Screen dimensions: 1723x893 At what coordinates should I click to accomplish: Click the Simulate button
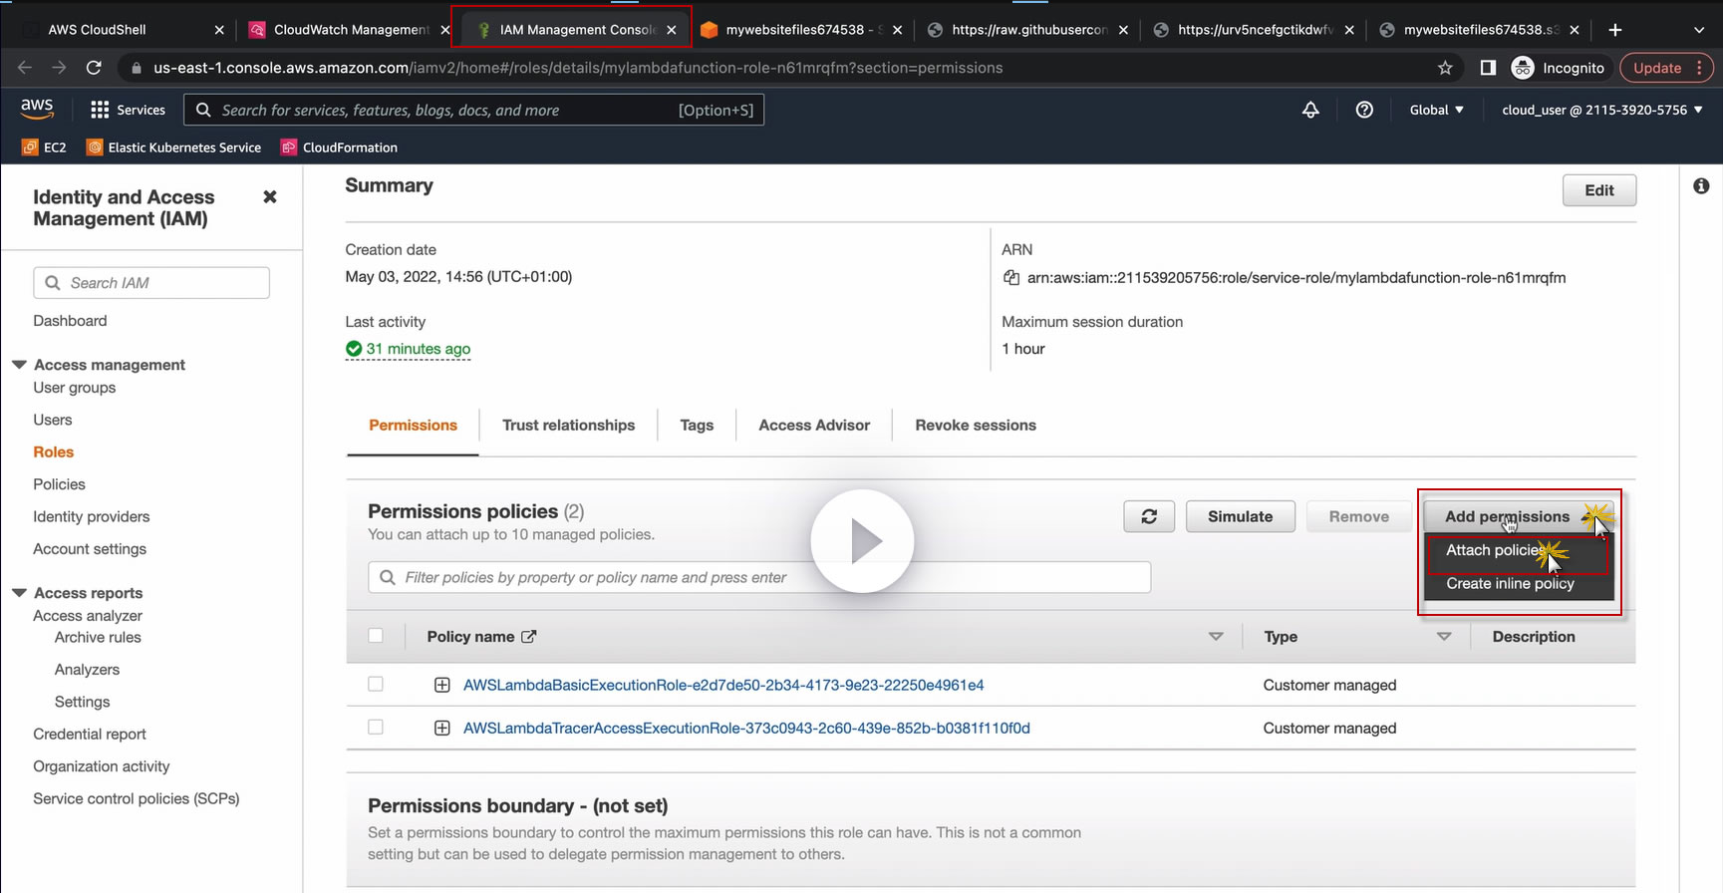tap(1240, 516)
